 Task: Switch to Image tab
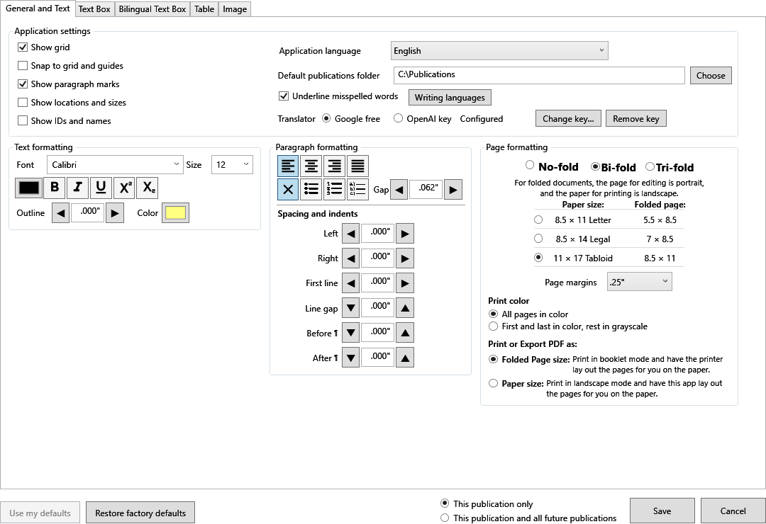click(x=235, y=8)
